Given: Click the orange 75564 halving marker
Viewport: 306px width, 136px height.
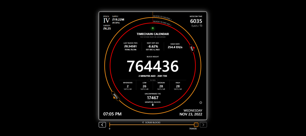Looking at the screenshot, I should pos(115,96).
